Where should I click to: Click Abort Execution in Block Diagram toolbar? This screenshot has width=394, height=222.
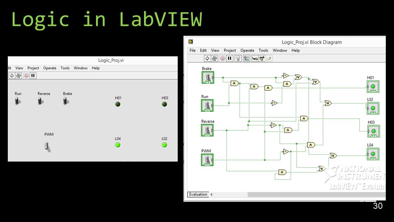pos(222,58)
